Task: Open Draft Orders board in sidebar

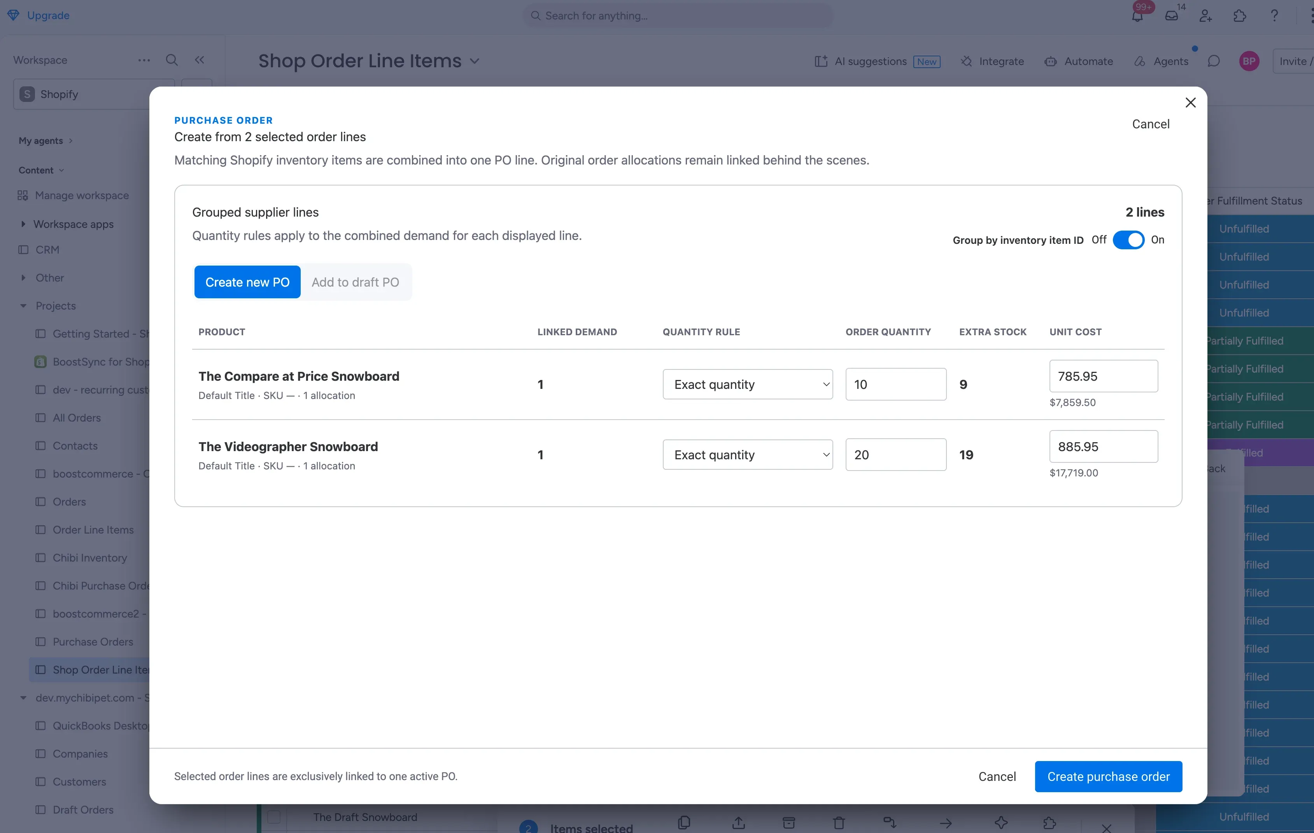Action: coord(83,810)
